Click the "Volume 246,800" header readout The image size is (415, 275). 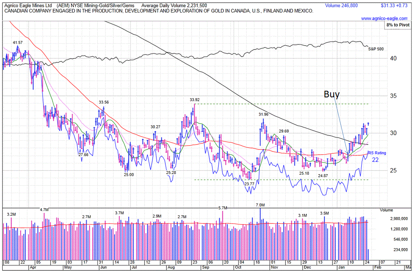(341, 5)
